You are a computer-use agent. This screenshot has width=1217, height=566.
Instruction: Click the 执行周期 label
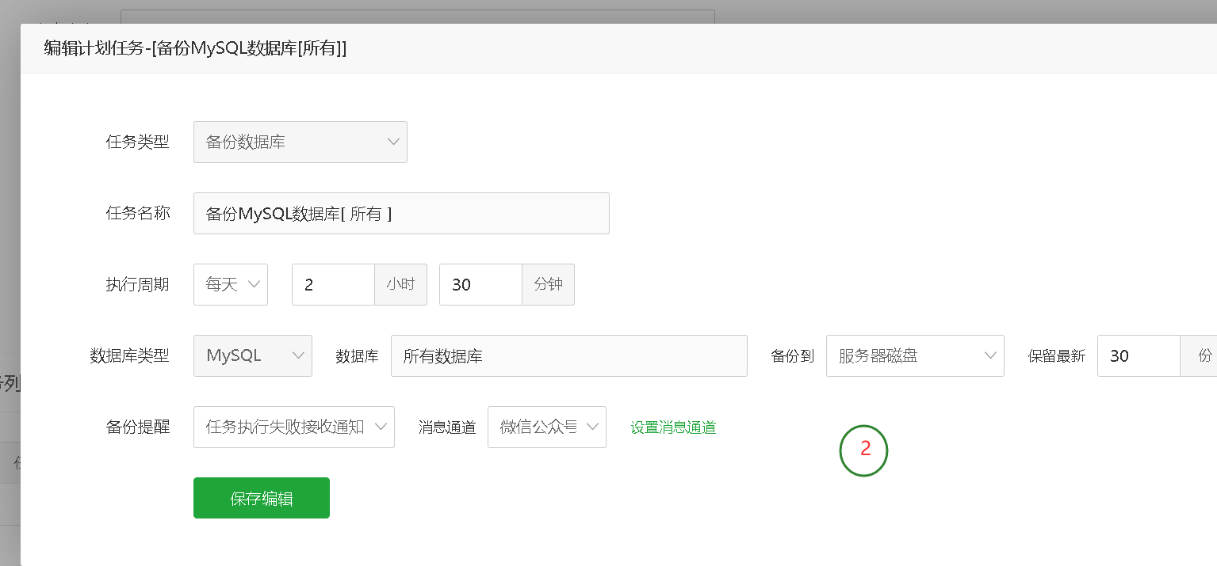137,285
